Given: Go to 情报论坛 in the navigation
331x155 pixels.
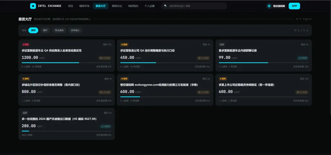Looking at the screenshot, I should (117, 6).
